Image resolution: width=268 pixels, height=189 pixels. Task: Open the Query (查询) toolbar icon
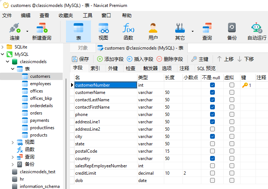click(x=207, y=28)
